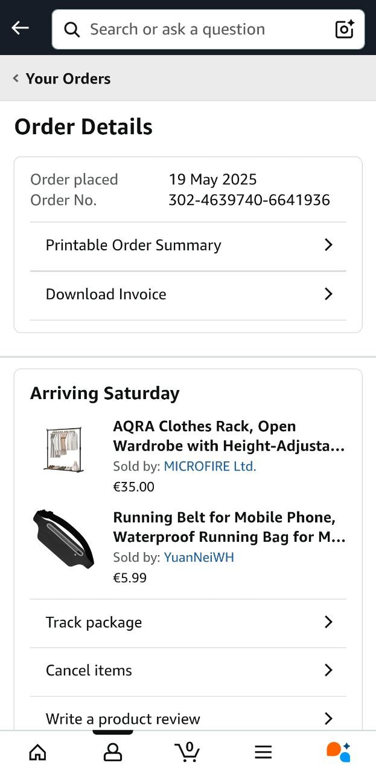This screenshot has width=376, height=774.
Task: Open Download Invoice chevron
Action: point(328,294)
